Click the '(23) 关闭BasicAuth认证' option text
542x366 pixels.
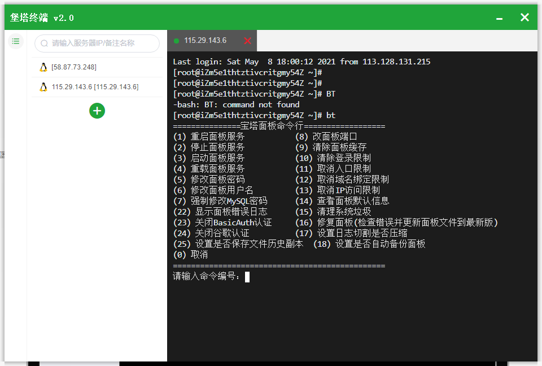click(x=222, y=223)
